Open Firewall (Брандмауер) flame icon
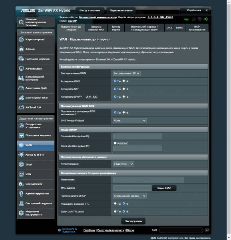 (21, 184)
